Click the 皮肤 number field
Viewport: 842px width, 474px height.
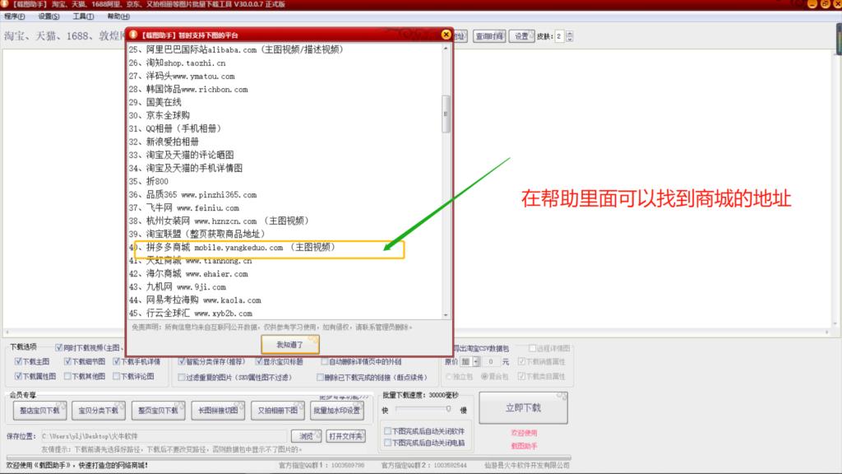tap(559, 36)
